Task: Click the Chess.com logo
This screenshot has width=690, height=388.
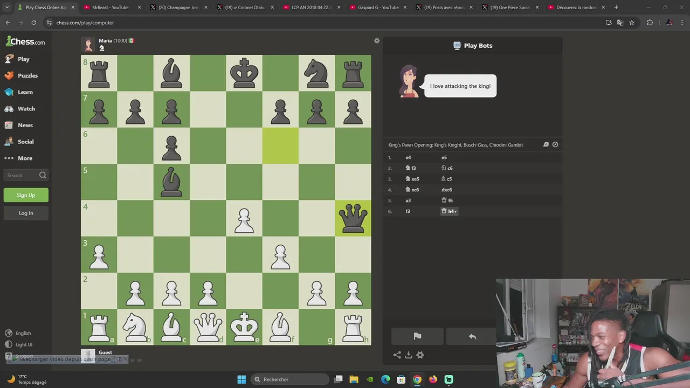Action: (25, 41)
